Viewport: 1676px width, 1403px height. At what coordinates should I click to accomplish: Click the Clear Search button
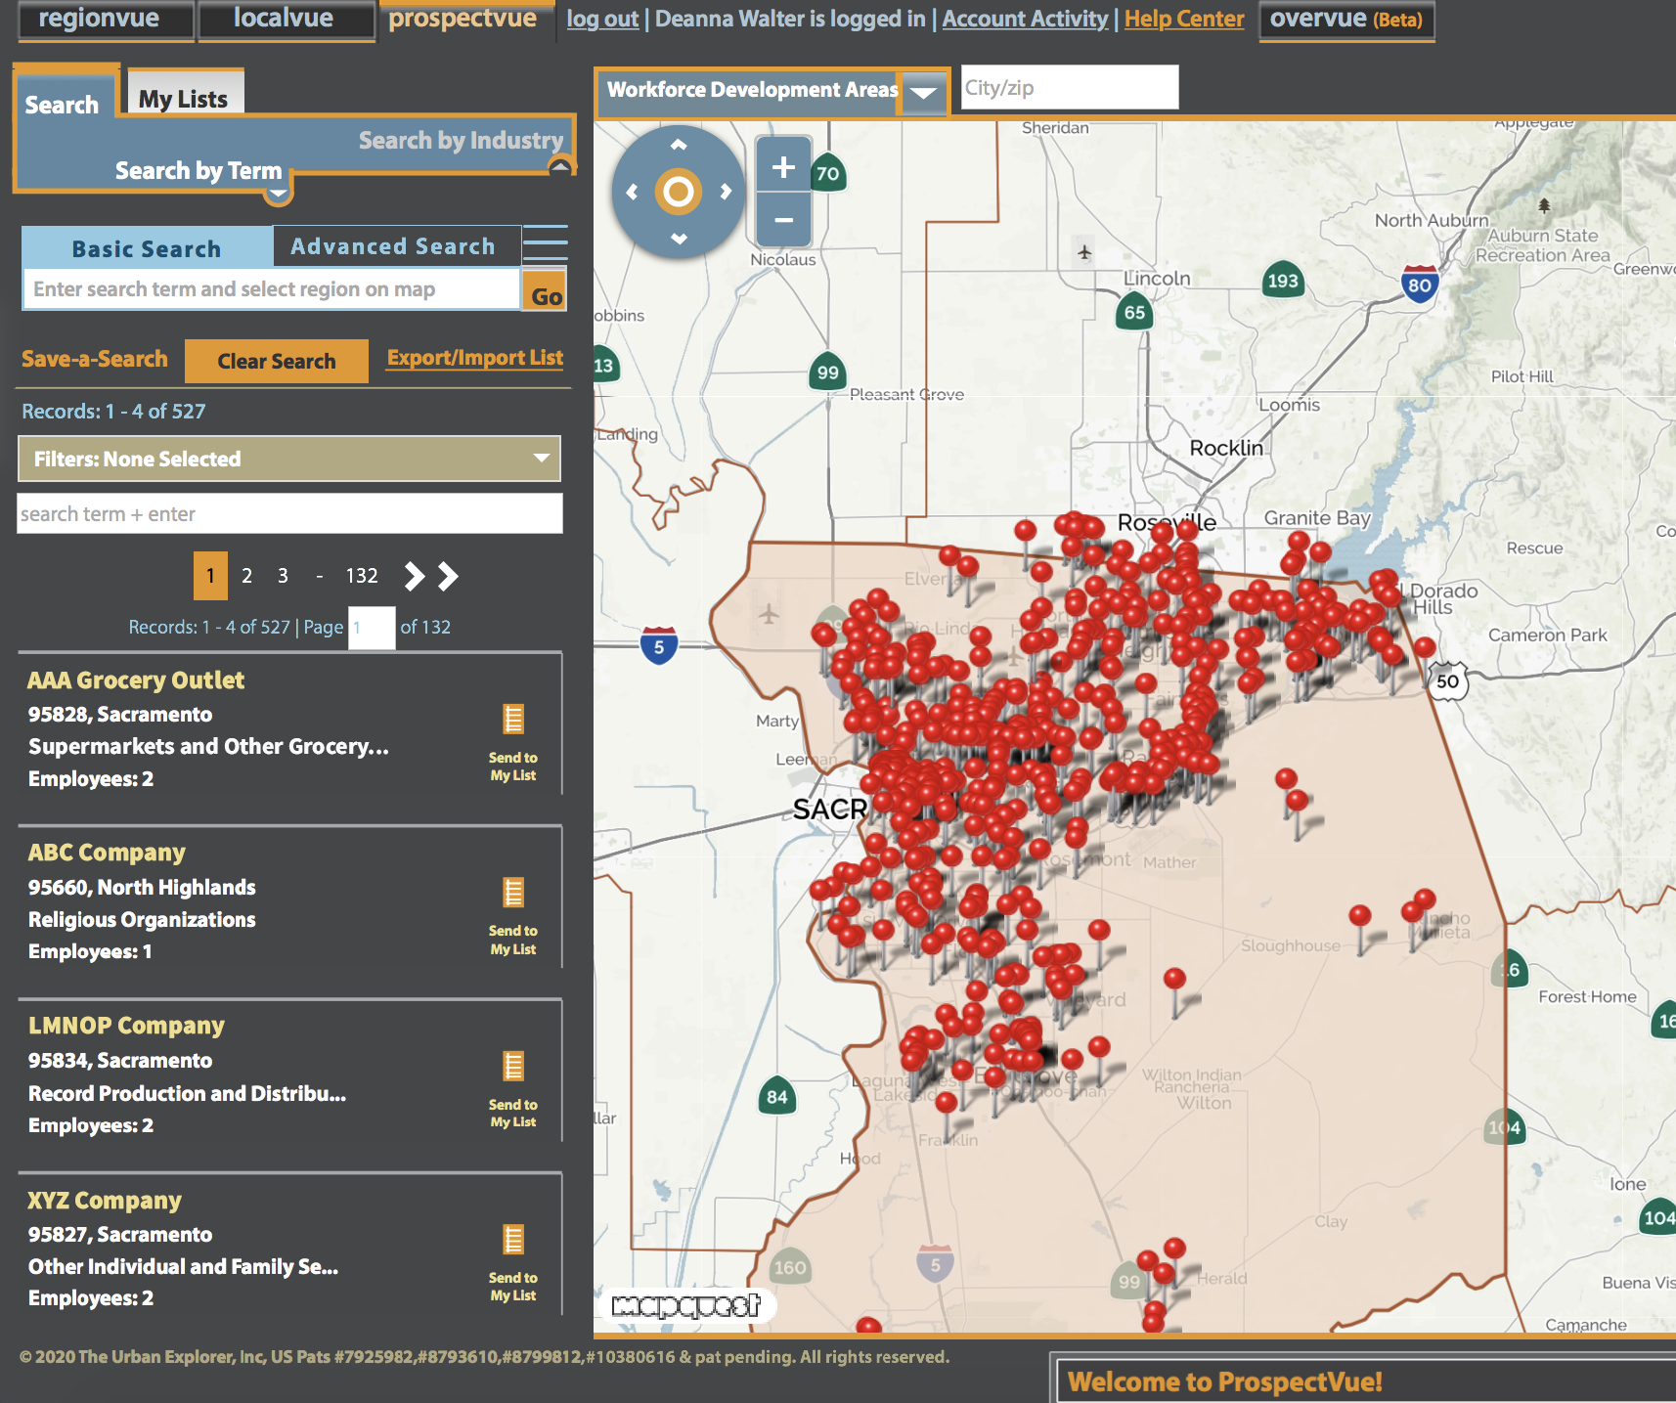(x=277, y=361)
